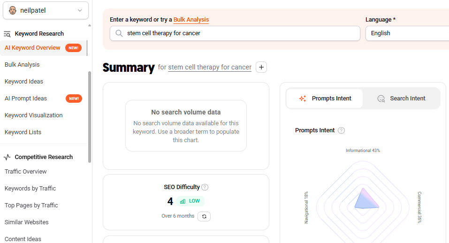Click the radar chart intent triangle
449x243 pixels.
point(365,199)
